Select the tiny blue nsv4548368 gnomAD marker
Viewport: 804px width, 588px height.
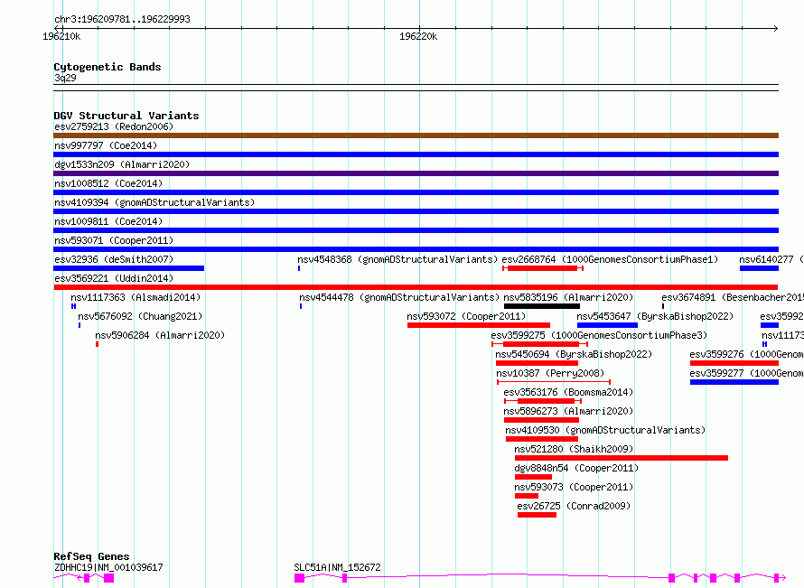click(299, 268)
